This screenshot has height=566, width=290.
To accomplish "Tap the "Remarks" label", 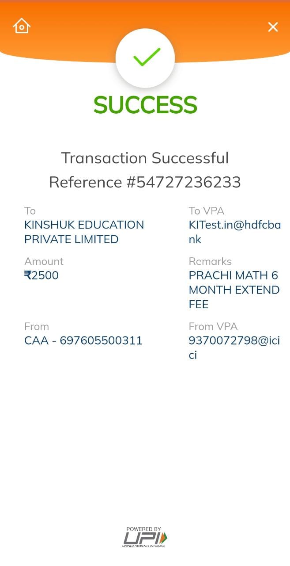I will point(210,261).
